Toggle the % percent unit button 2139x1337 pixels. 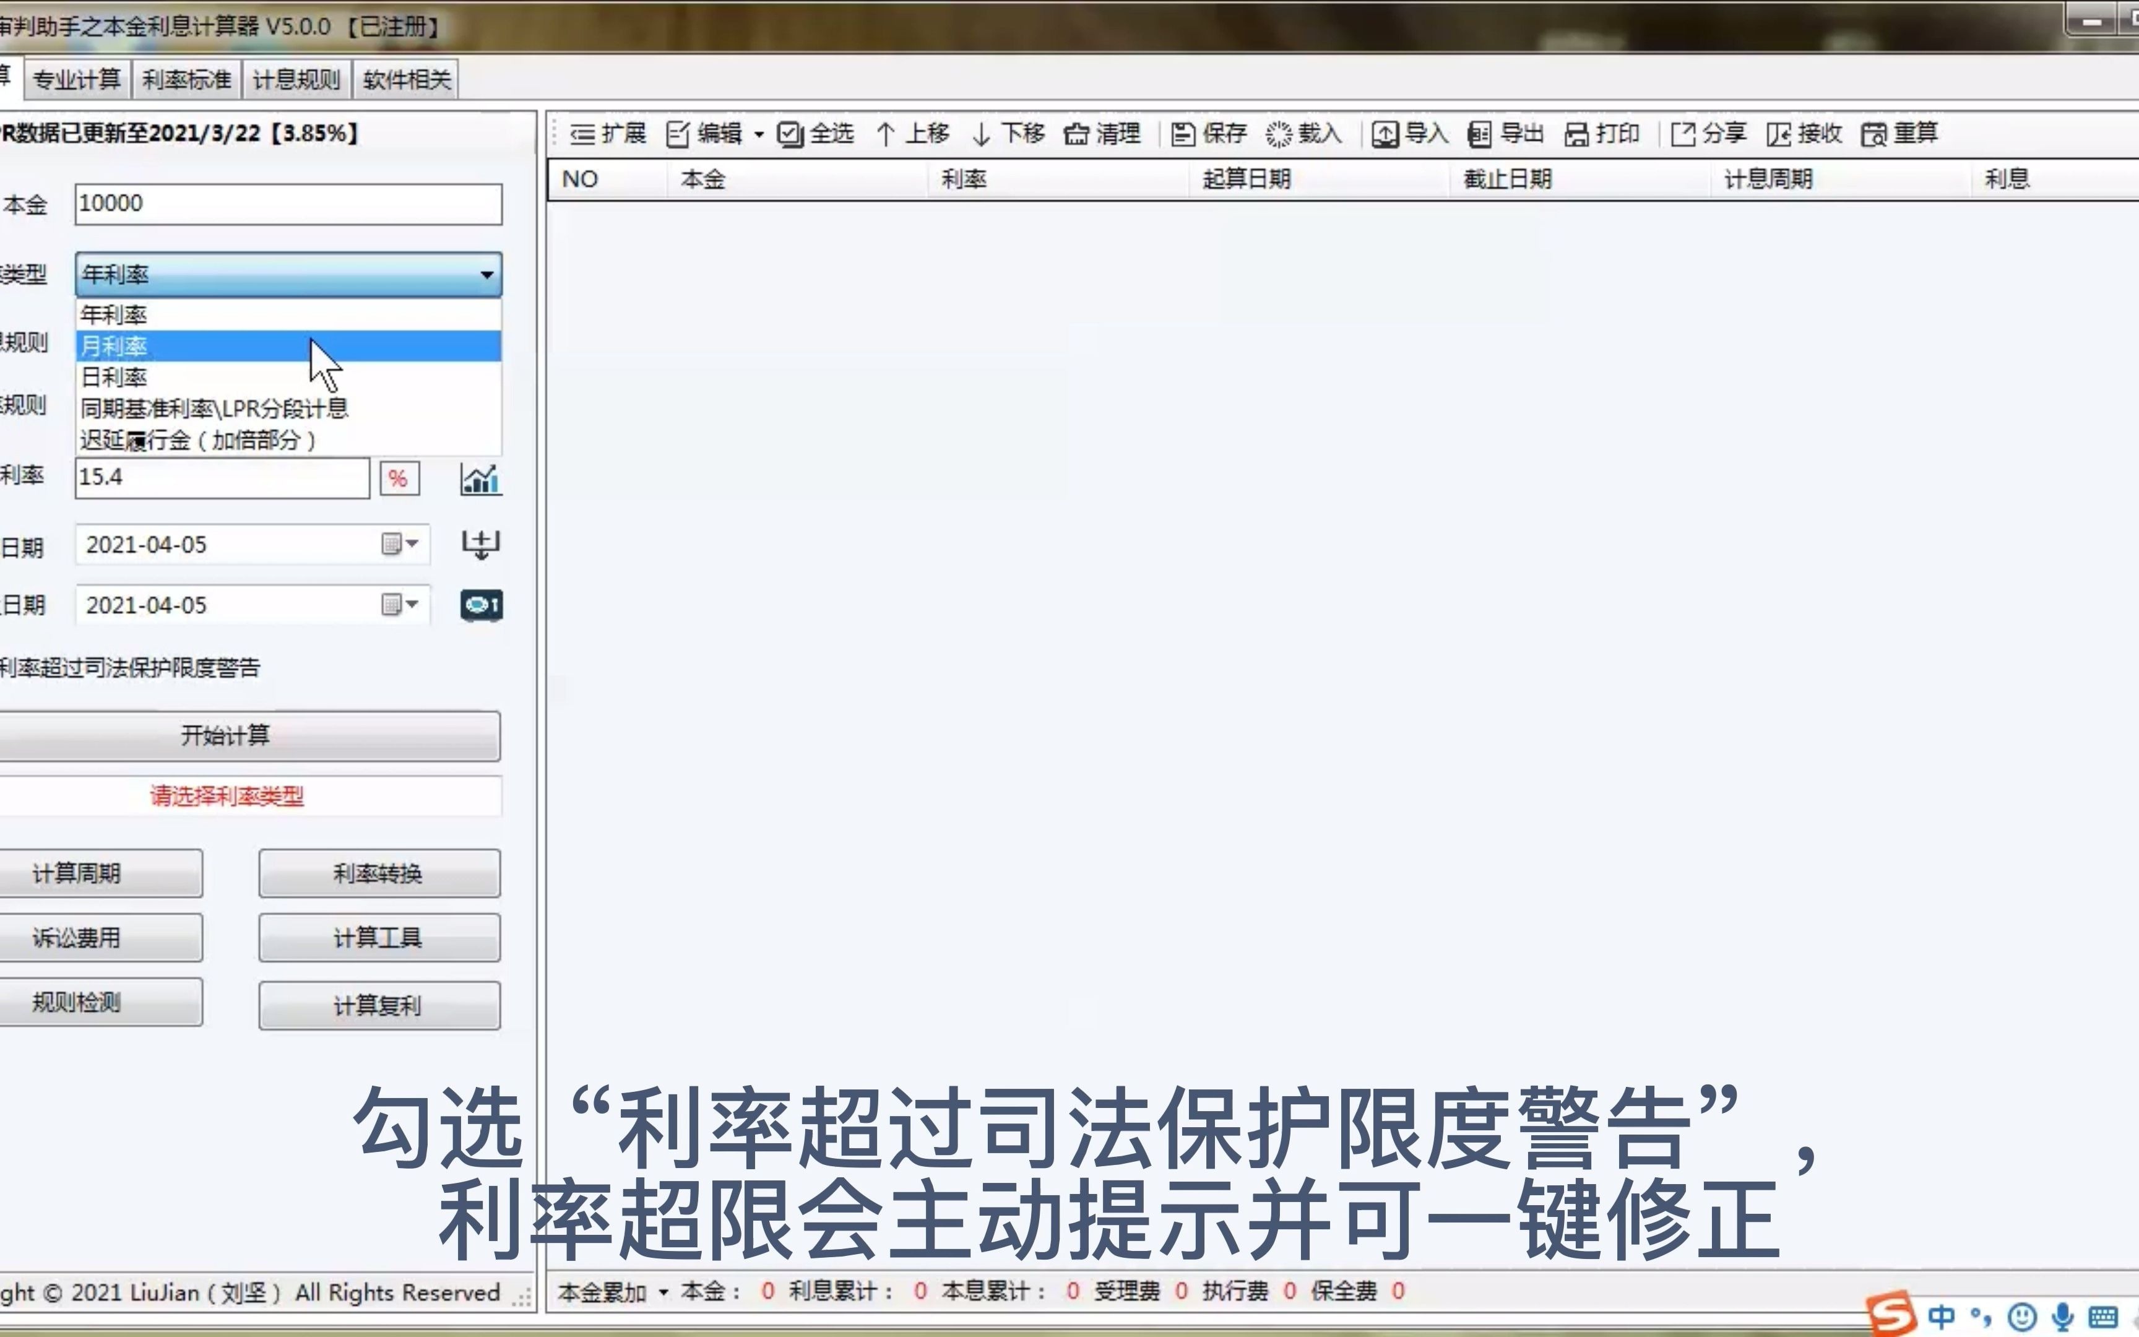coord(399,478)
